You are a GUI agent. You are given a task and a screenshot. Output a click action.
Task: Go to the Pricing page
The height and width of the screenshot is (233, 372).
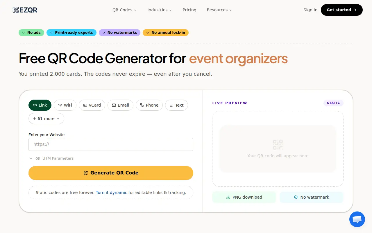pos(189,10)
